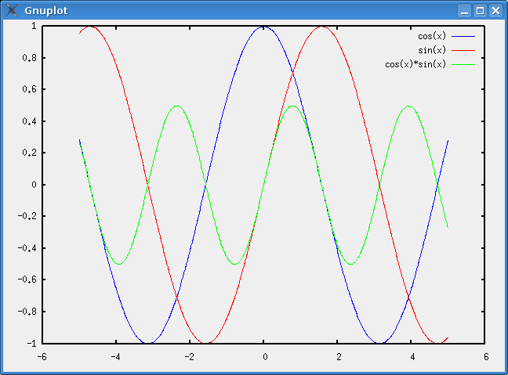Click the x-axis label -4

116,357
